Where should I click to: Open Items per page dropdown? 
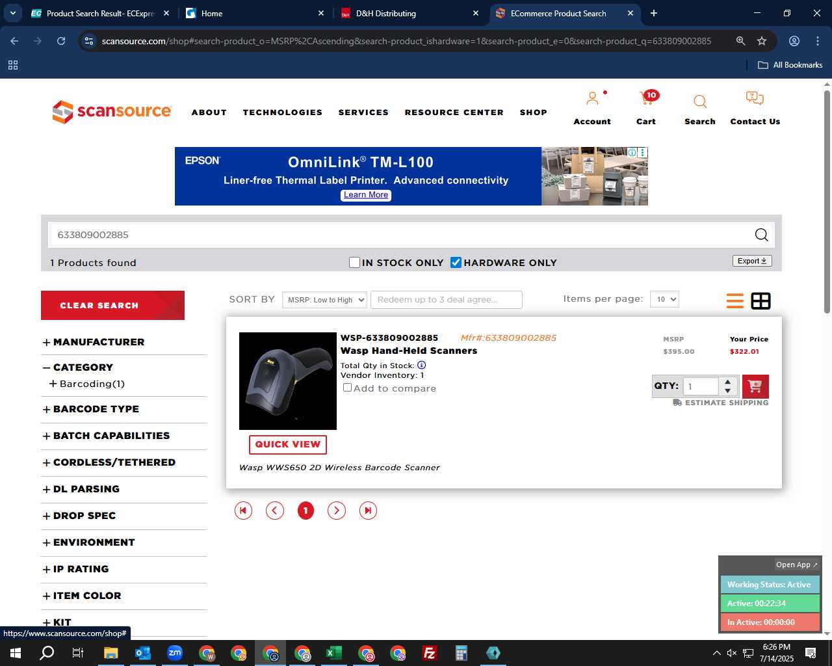pos(664,299)
